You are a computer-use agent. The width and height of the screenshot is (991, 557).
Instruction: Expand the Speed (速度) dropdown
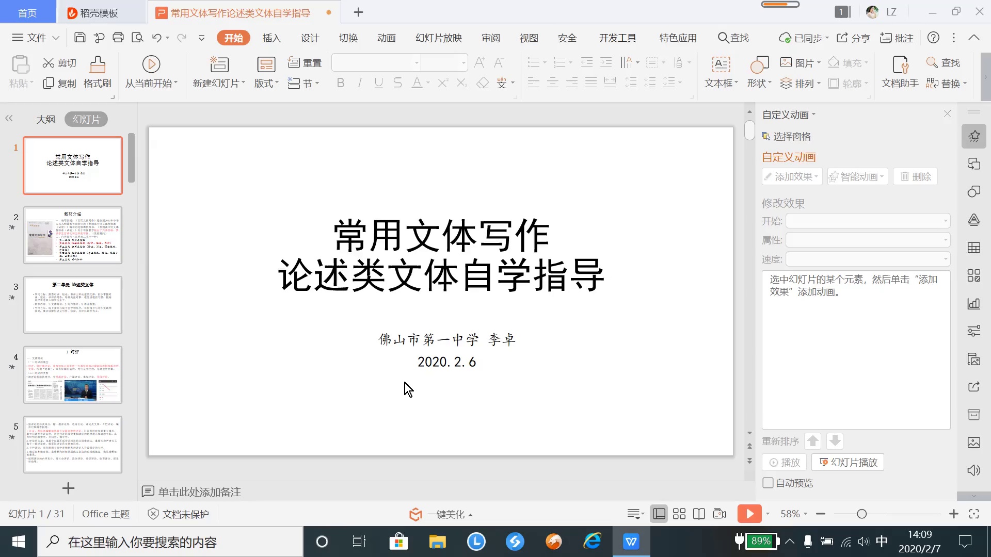(x=946, y=259)
